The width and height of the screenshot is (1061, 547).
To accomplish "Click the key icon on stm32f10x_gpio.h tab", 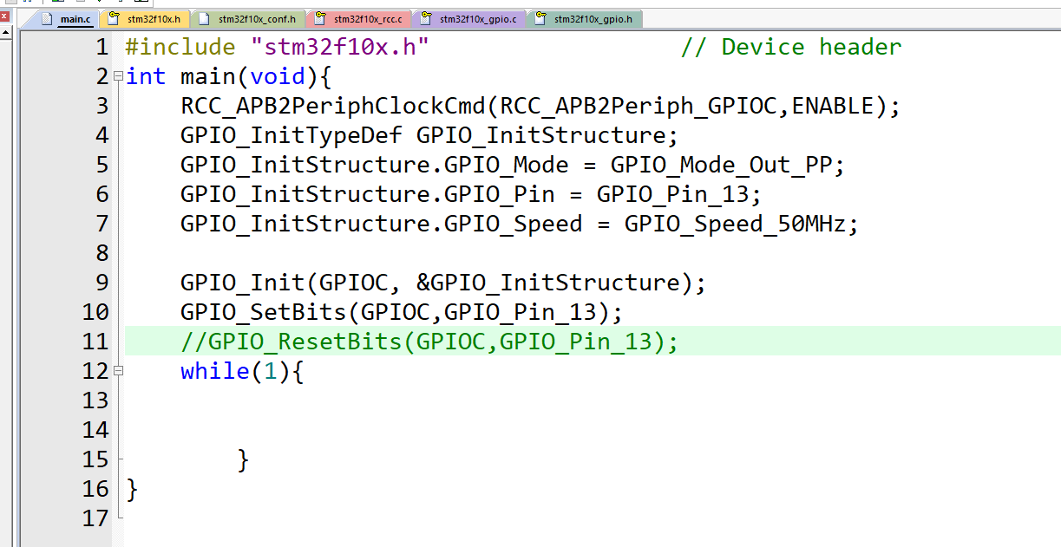I will tap(540, 19).
